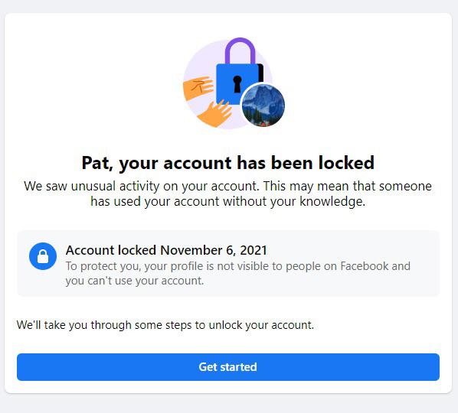Click the 'To protect you' profile visibility text
458x413 pixels.
[x=237, y=273]
